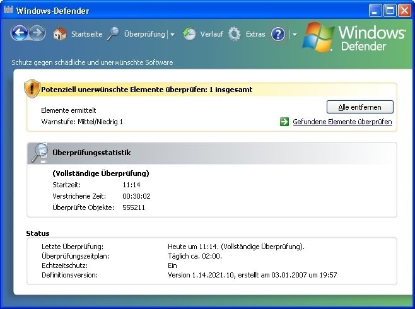Image resolution: width=415 pixels, height=309 pixels.
Task: Click the greyed forward arrow button
Action: pyautogui.click(x=37, y=33)
